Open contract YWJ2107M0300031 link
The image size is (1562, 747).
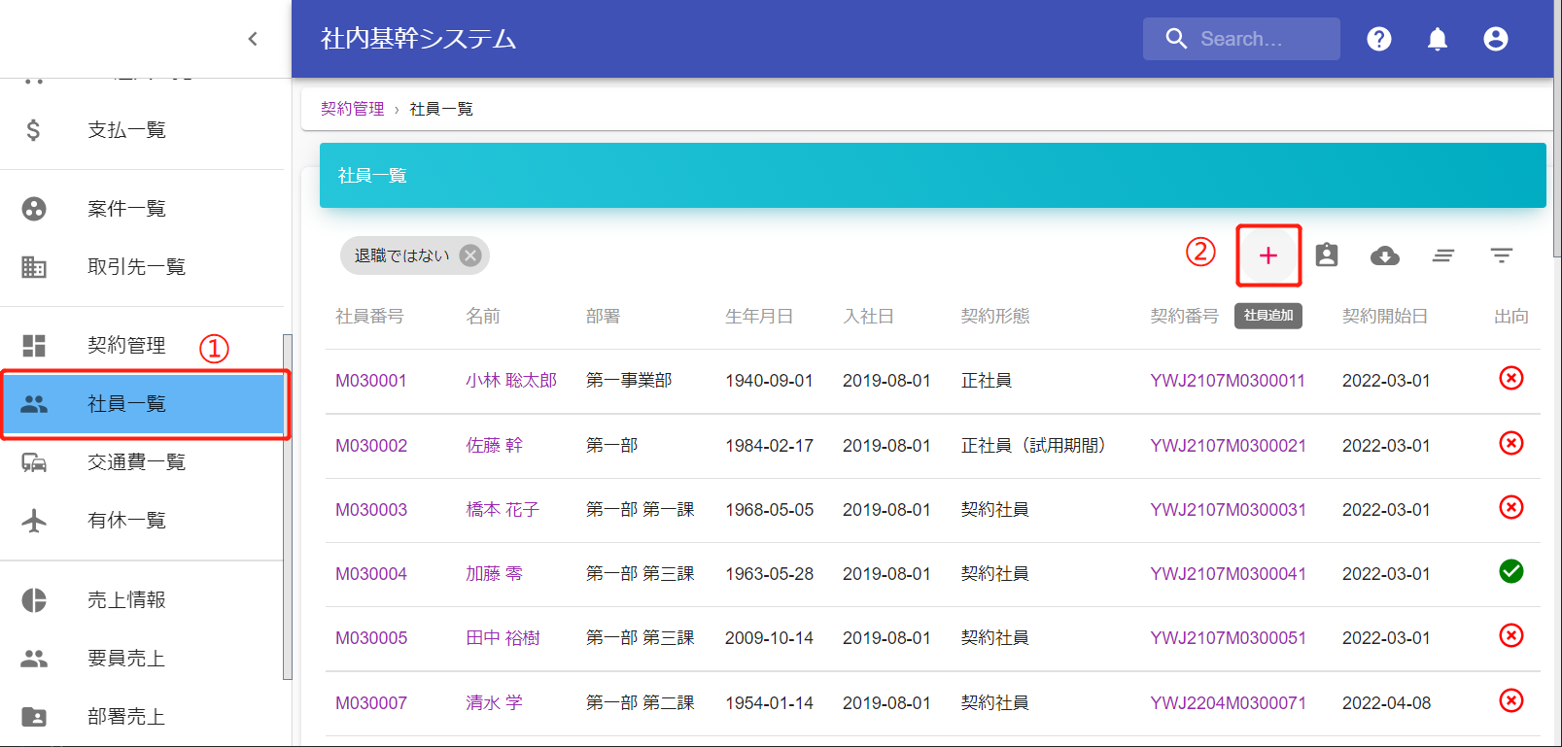click(x=1228, y=510)
